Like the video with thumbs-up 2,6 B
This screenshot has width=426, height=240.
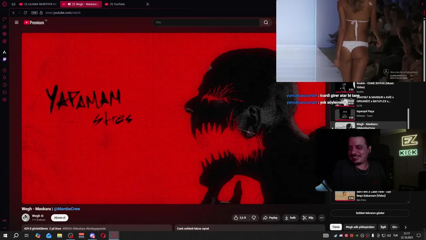point(240,218)
